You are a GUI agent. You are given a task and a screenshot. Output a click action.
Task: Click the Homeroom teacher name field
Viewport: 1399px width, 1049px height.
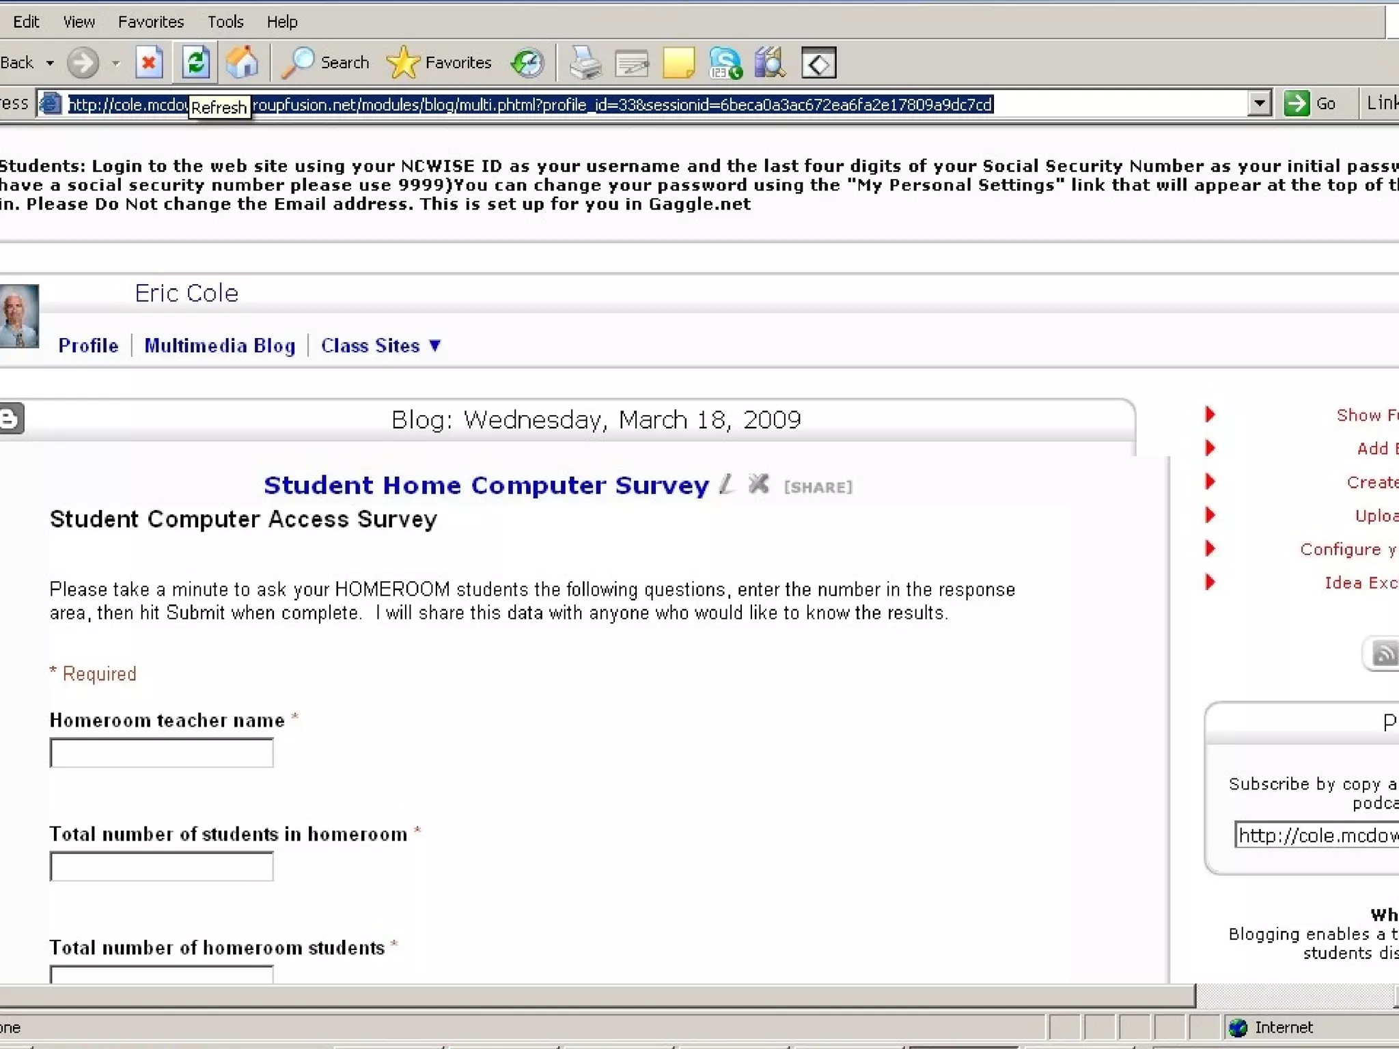click(x=161, y=753)
